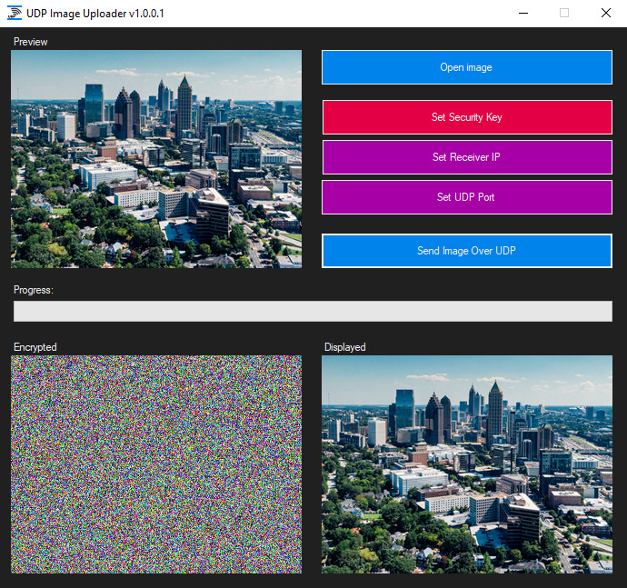Select the Encrypted label text
Viewport: 627px width, 588px height.
pos(35,347)
